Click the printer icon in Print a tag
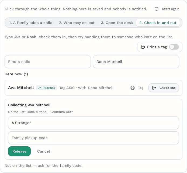The height and width of the screenshot is (173, 187). (x=143, y=47)
